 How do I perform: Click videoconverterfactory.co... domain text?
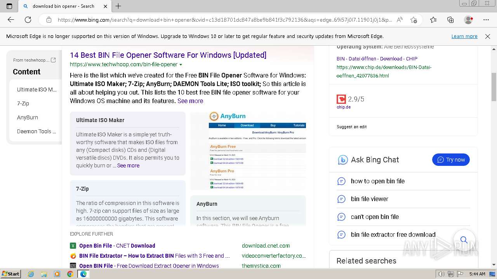pos(274,256)
